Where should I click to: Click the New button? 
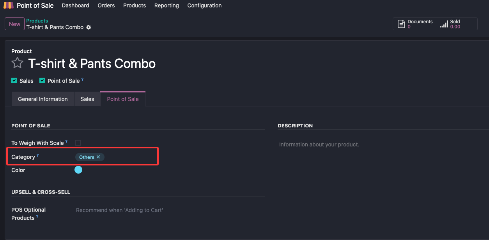[14, 24]
